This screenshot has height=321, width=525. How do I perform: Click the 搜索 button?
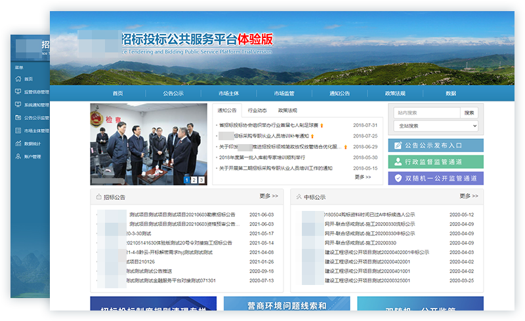click(469, 113)
